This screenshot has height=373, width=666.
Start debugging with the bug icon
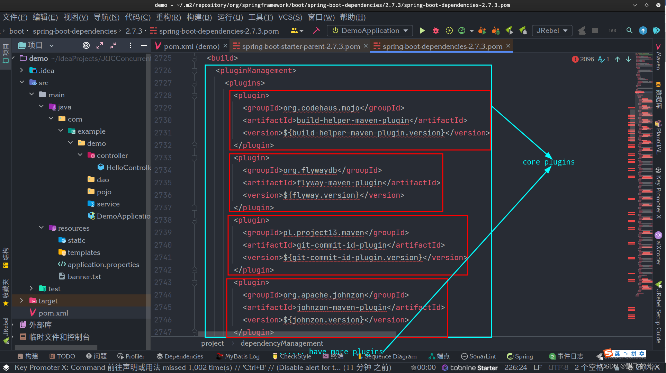436,31
